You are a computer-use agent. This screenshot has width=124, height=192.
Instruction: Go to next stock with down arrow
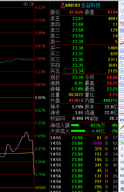click(x=122, y=17)
